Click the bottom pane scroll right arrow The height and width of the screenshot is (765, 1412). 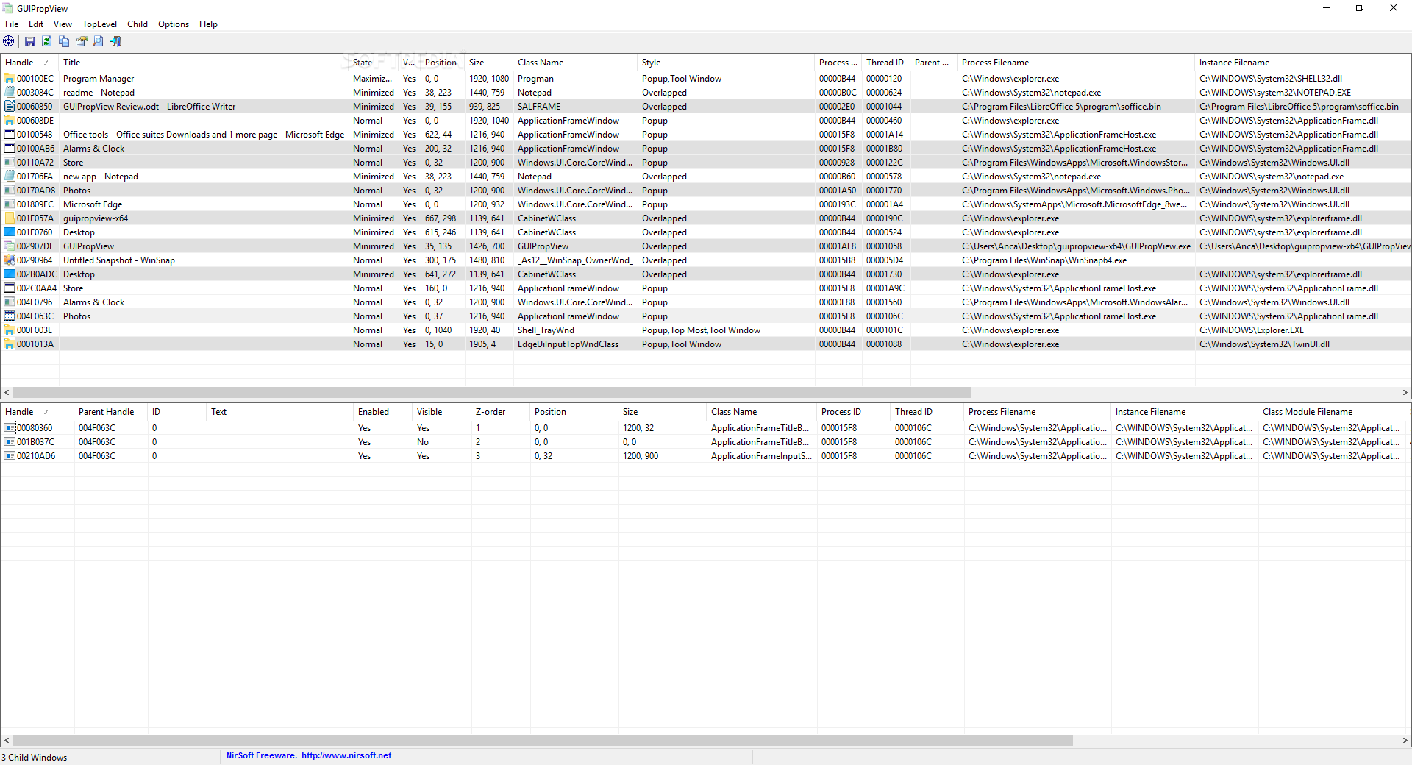coord(1405,741)
